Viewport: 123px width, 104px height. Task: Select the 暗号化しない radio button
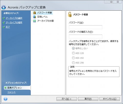(x=73, y=48)
